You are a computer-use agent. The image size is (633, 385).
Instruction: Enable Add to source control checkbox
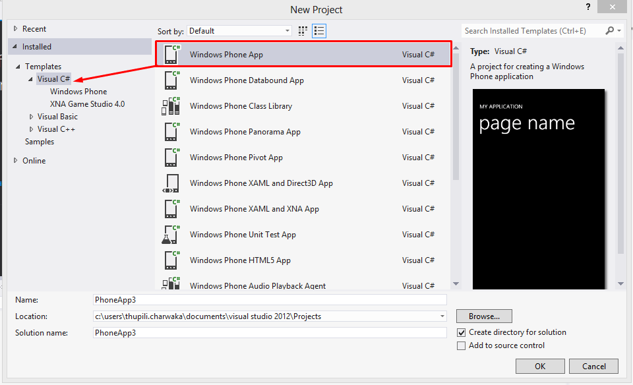[461, 346]
